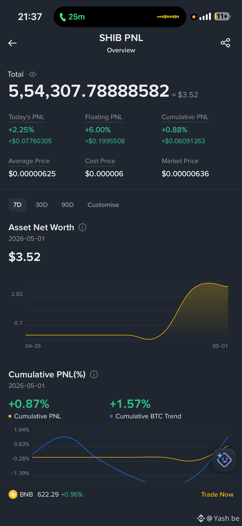
Task: Tap the +6.00% floating PNL value
Action: [98, 130]
